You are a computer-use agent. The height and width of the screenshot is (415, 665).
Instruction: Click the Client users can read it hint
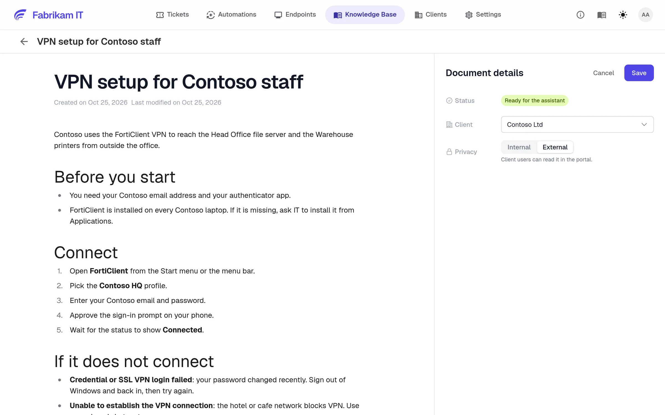[546, 160]
